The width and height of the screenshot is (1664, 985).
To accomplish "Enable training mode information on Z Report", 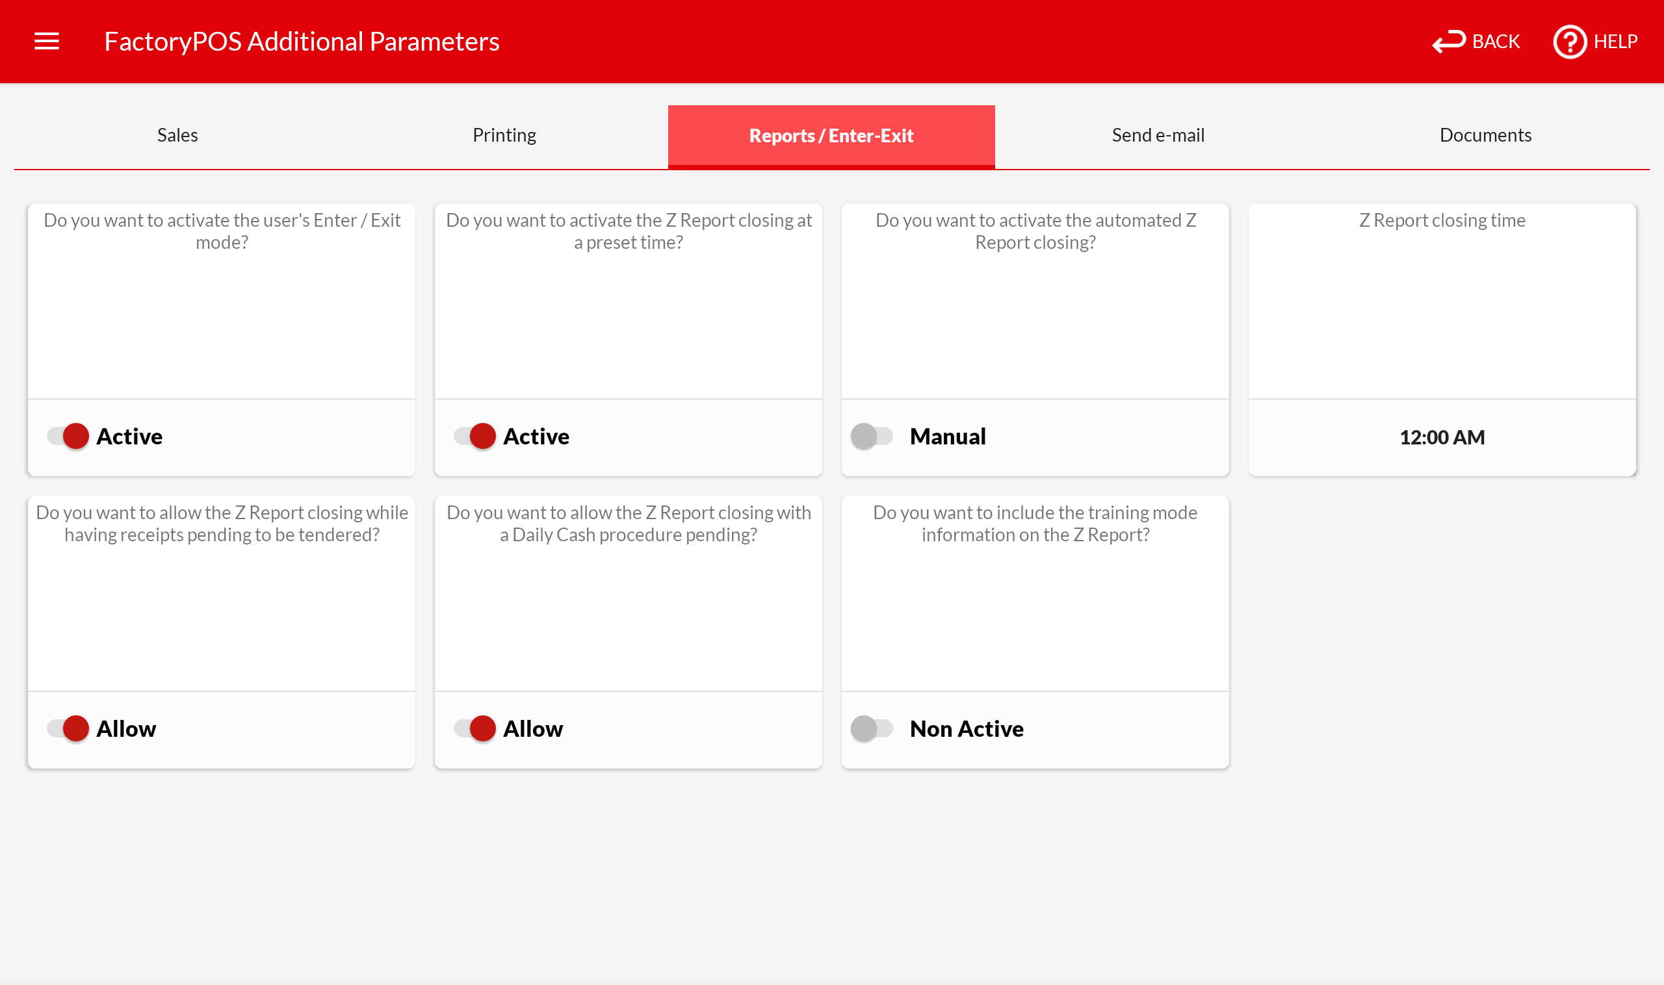I will 871,728.
